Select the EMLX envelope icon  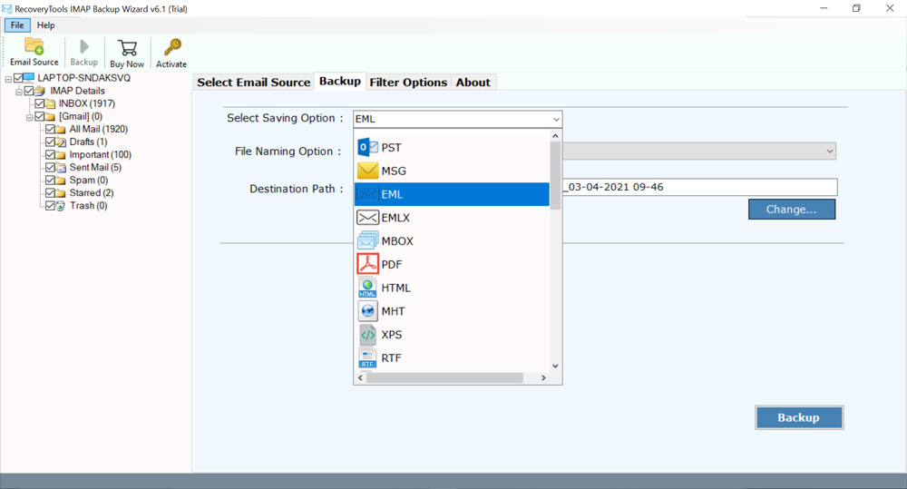(367, 218)
